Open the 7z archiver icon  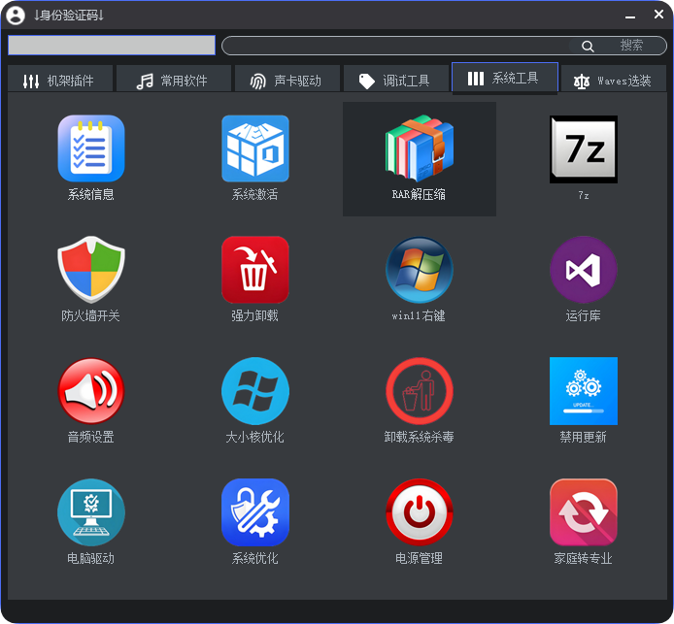[584, 149]
